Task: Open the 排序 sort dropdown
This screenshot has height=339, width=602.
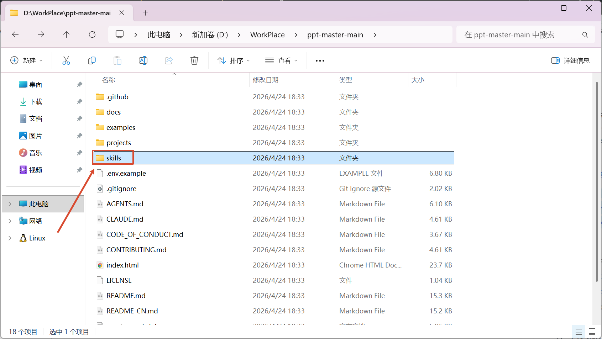Action: click(234, 60)
